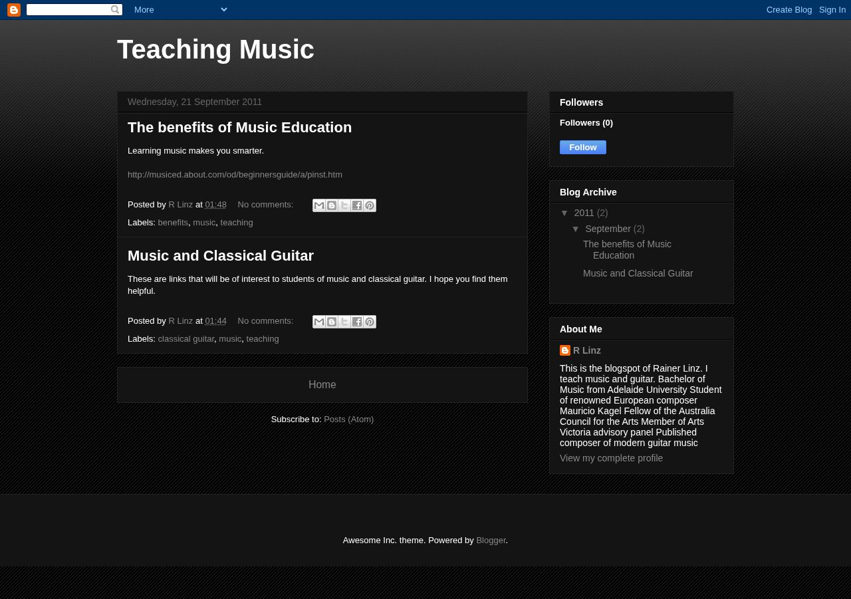Open R Linz profile name in About Me

point(587,350)
